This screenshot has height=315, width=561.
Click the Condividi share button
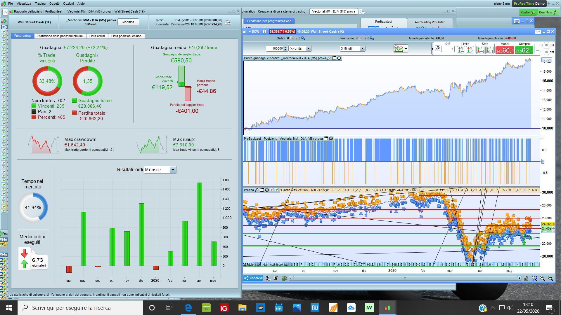[253, 278]
